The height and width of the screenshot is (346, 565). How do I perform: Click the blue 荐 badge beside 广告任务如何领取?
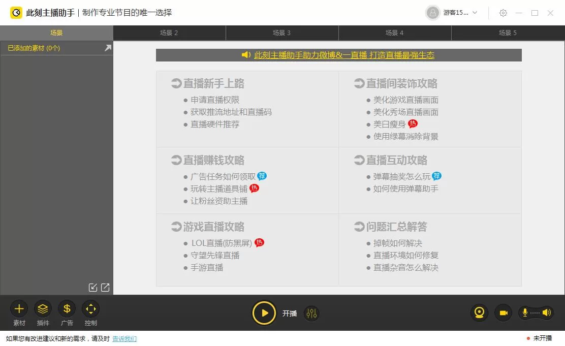[262, 176]
